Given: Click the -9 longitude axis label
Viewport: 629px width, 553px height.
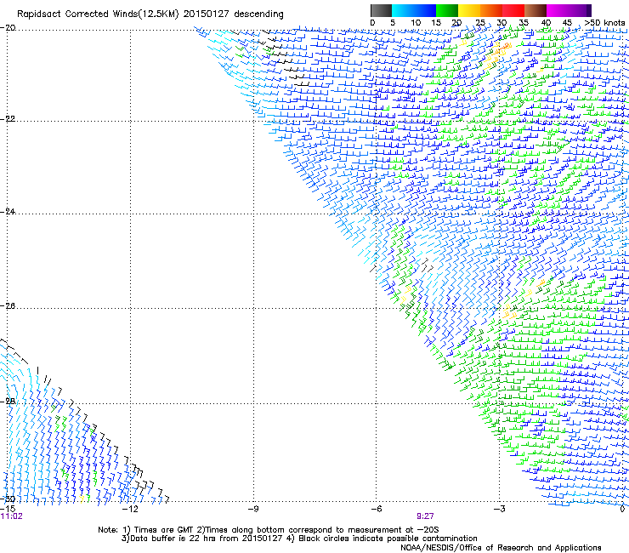Looking at the screenshot, I should tap(253, 509).
